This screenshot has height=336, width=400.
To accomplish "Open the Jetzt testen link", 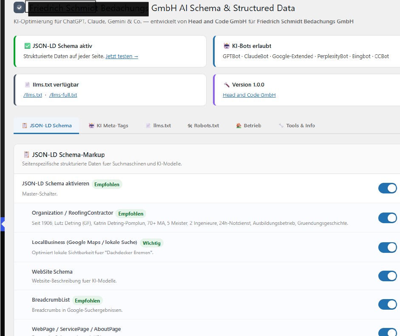I will coord(122,56).
